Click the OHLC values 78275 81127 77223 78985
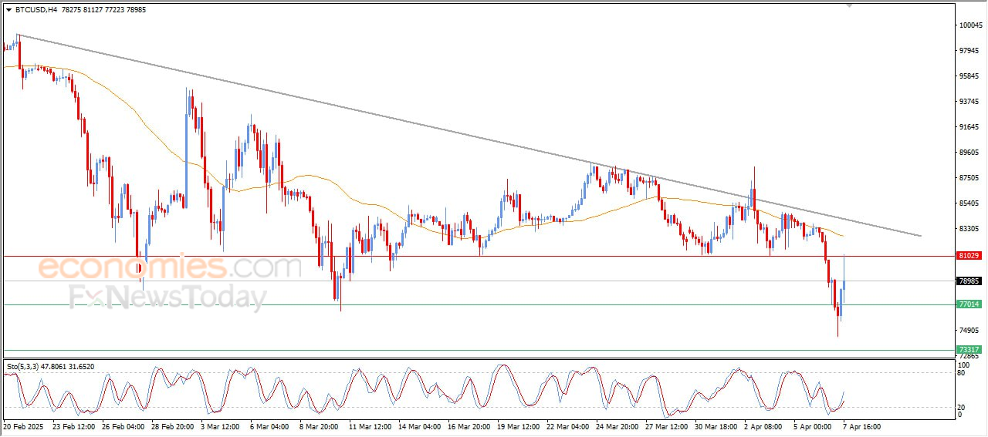This screenshot has width=988, height=437. [x=103, y=10]
